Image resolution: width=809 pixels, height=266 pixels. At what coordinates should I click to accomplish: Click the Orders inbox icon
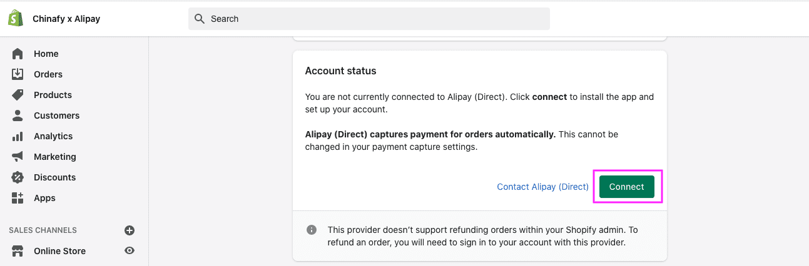coord(18,74)
